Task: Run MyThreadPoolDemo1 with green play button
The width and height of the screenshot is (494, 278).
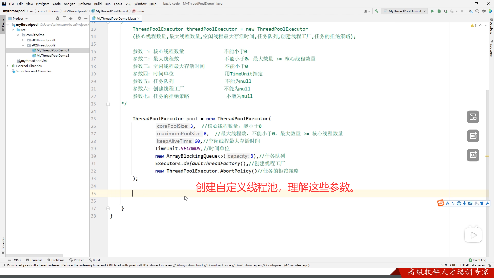Action: pyautogui.click(x=433, y=11)
